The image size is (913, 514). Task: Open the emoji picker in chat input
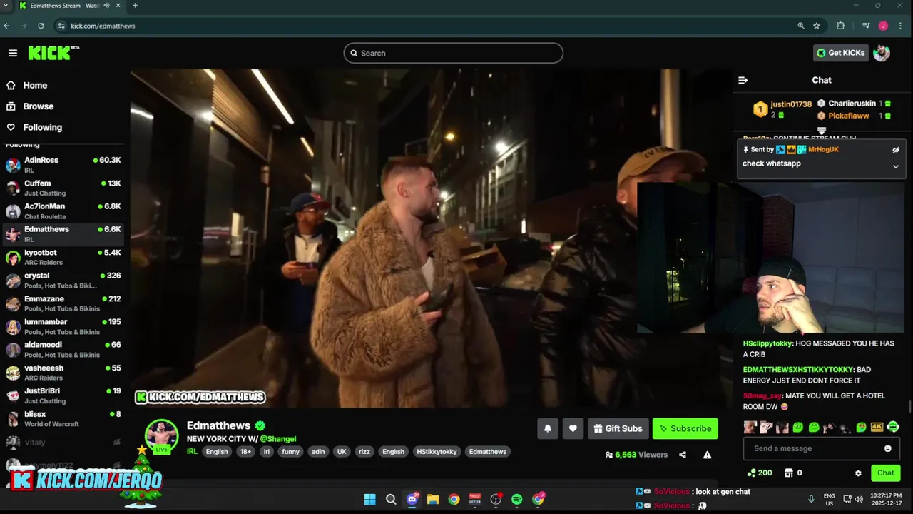pos(888,448)
